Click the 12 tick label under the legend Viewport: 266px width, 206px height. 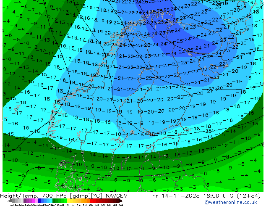tap(79, 205)
